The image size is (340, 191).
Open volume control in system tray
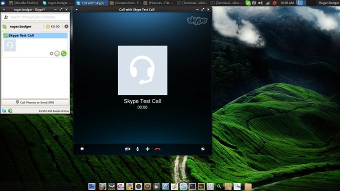click(x=260, y=3)
